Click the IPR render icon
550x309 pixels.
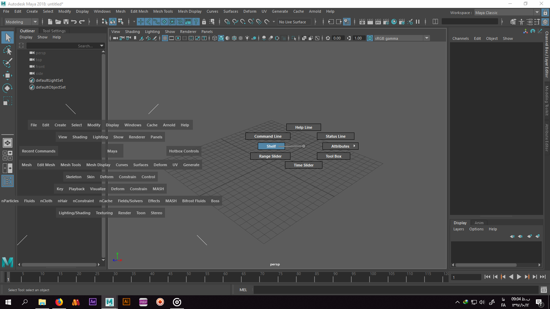click(x=378, y=22)
